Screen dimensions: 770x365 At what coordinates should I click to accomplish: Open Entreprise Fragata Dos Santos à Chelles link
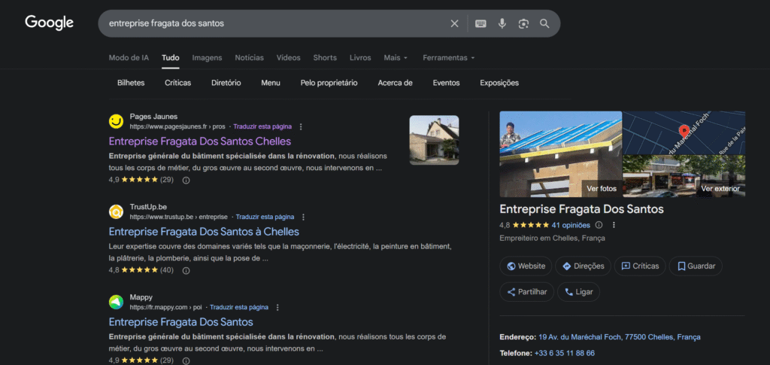pyautogui.click(x=204, y=232)
